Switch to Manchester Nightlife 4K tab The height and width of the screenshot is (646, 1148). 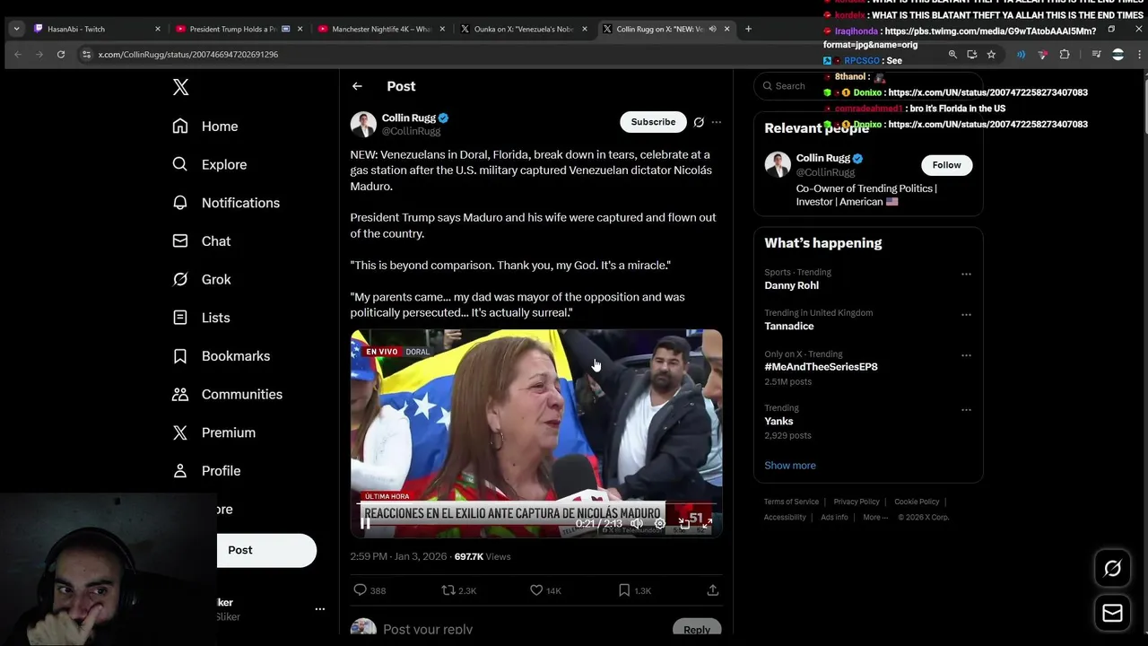(x=383, y=29)
